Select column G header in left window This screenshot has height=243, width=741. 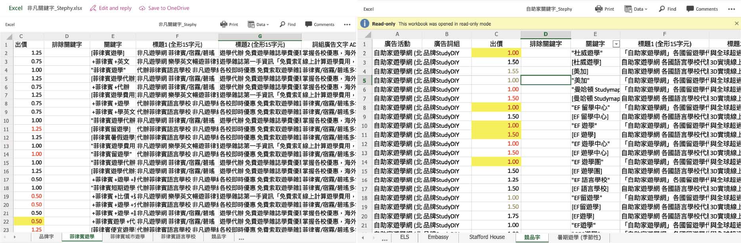tap(260, 36)
